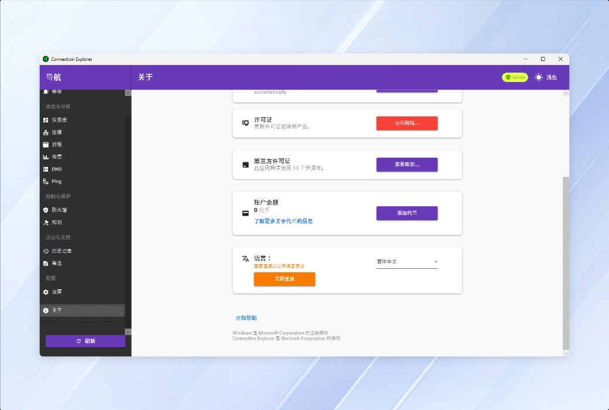Click the Ping label in sidebar
The width and height of the screenshot is (609, 410).
point(57,182)
